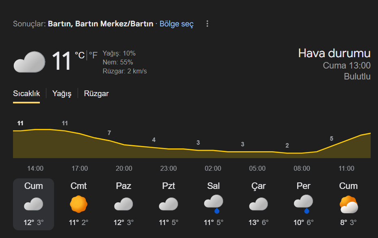Click the Bölge seç link
Image resolution: width=378 pixels, height=238 pixels.
pyautogui.click(x=176, y=24)
